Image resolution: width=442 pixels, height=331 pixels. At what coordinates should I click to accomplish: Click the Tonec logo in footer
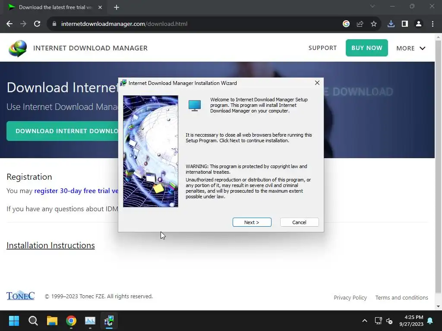(20, 296)
